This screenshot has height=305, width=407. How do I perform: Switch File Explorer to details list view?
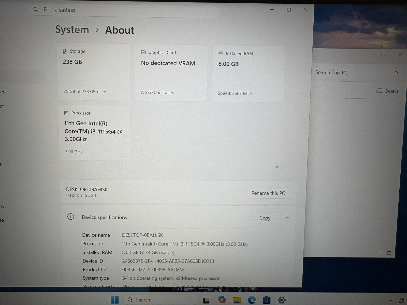coord(381,253)
